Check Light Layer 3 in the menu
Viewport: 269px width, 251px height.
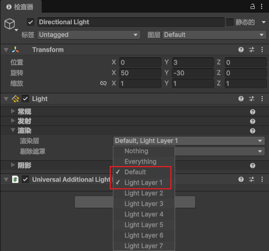[x=144, y=204]
